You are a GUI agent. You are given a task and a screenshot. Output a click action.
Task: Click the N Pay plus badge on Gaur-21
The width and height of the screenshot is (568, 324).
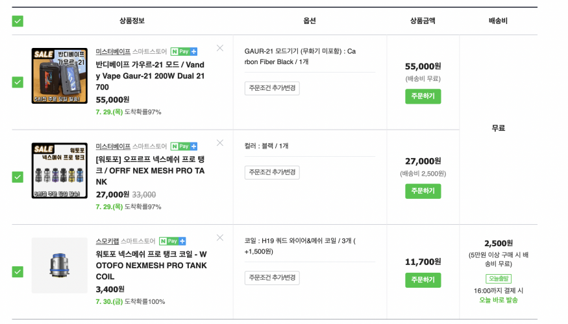click(184, 52)
